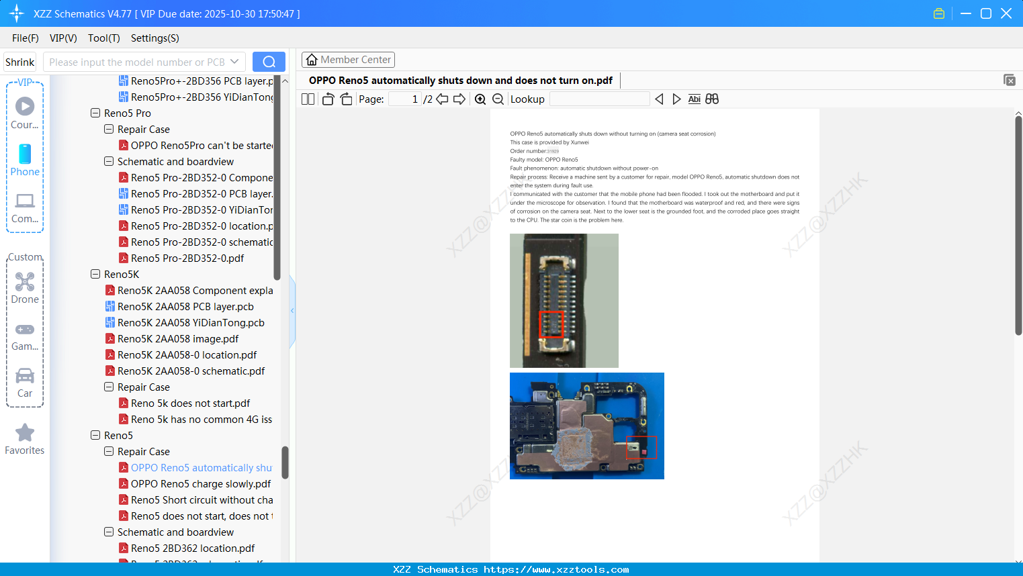This screenshot has height=576, width=1023.
Task: Open the model number dropdown arrow
Action: (x=234, y=62)
